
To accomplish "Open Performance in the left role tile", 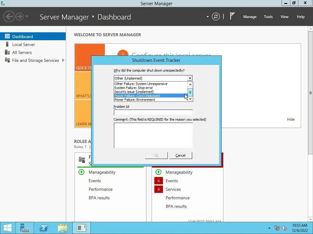I will pos(101,189).
